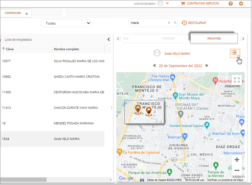This screenshot has height=185, width=252.
Task: Clear the search text with X
Action: [169, 23]
